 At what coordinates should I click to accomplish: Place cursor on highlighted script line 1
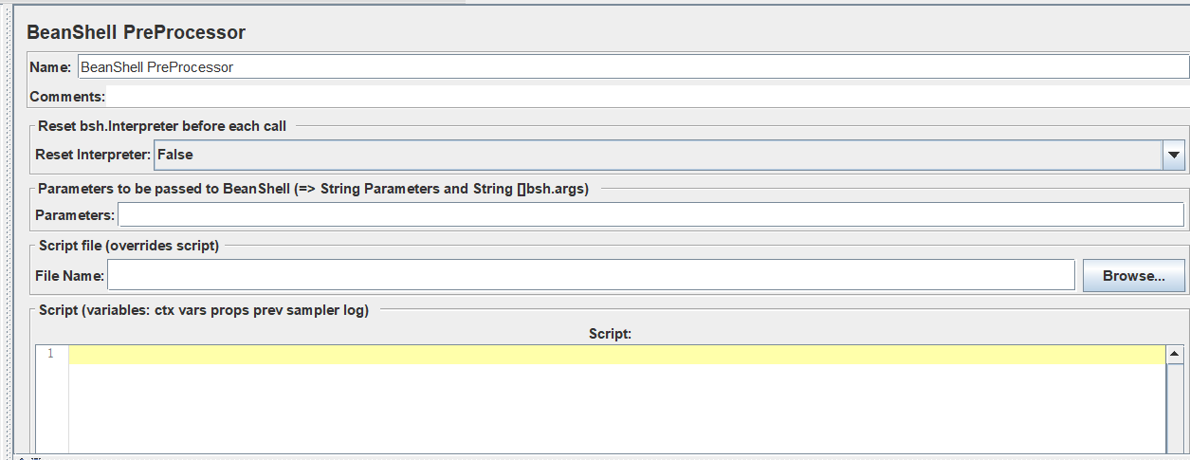click(616, 354)
